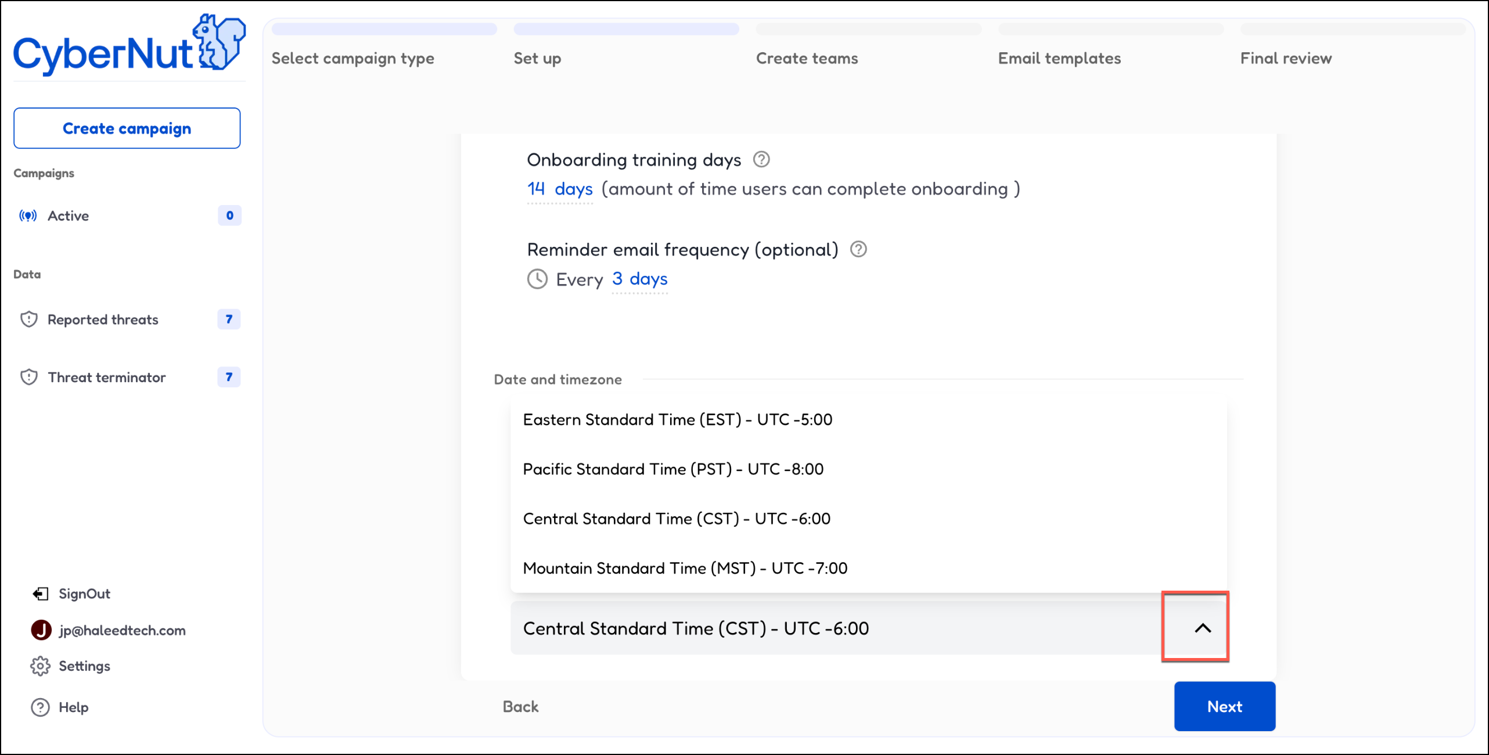Click the Active campaigns broadcast icon
Viewport: 1489px width, 755px height.
coord(28,216)
